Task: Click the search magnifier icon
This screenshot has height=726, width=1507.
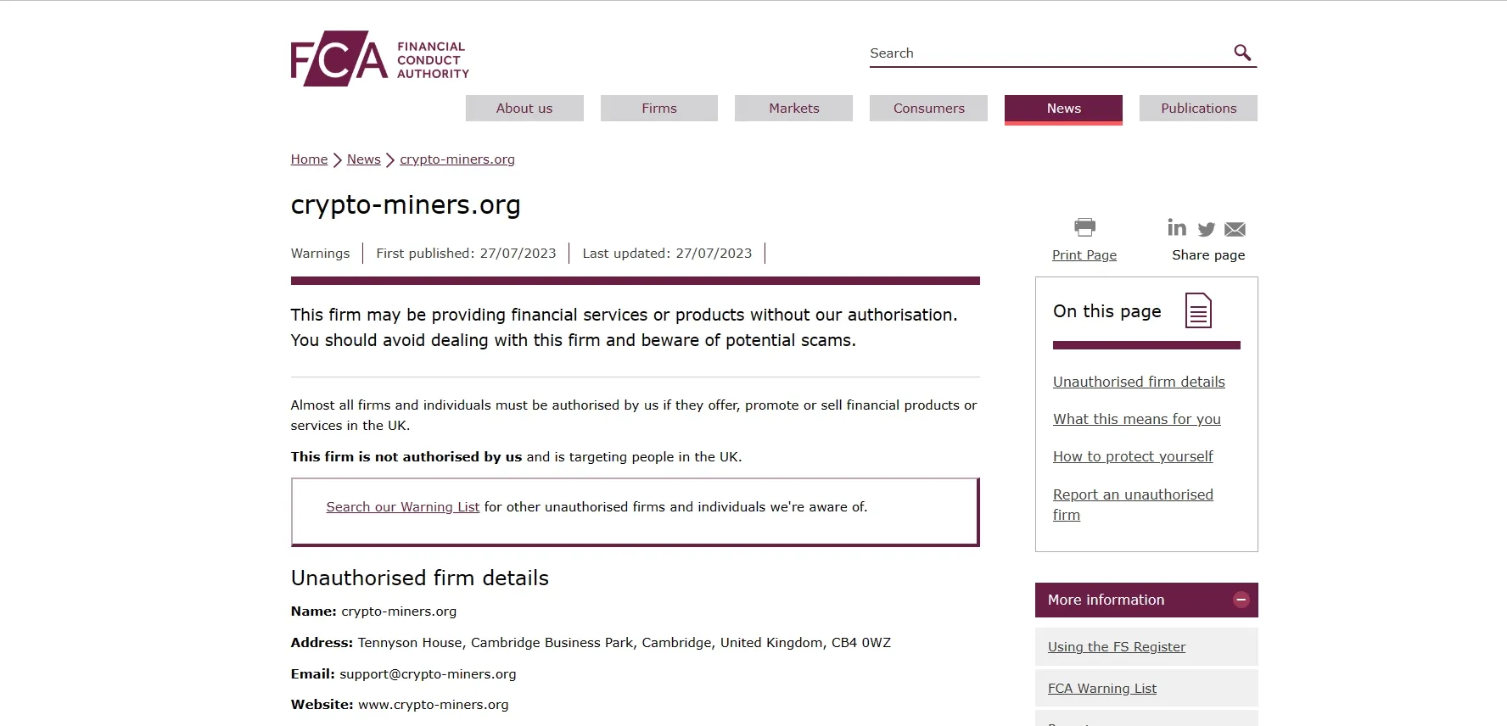Action: [1242, 53]
